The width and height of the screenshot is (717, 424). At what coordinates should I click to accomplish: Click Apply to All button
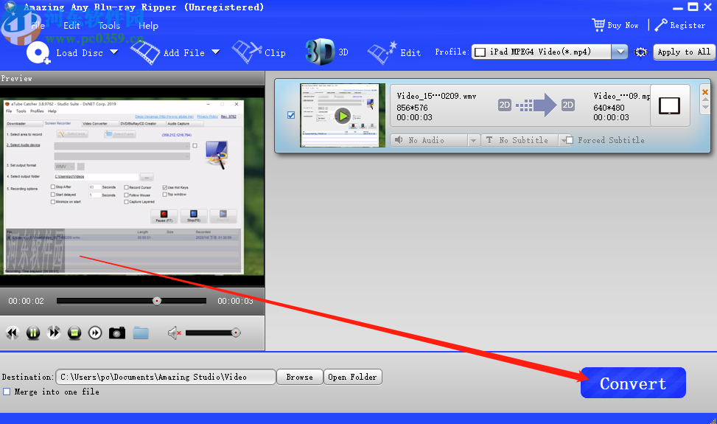[x=684, y=52]
